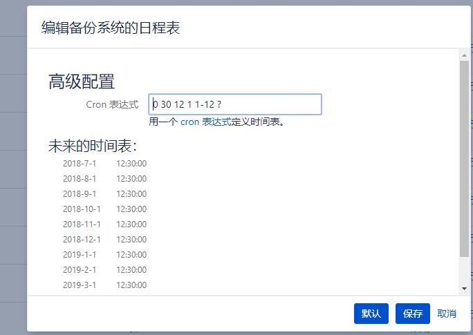Select the date text 2019-1-1

point(80,255)
